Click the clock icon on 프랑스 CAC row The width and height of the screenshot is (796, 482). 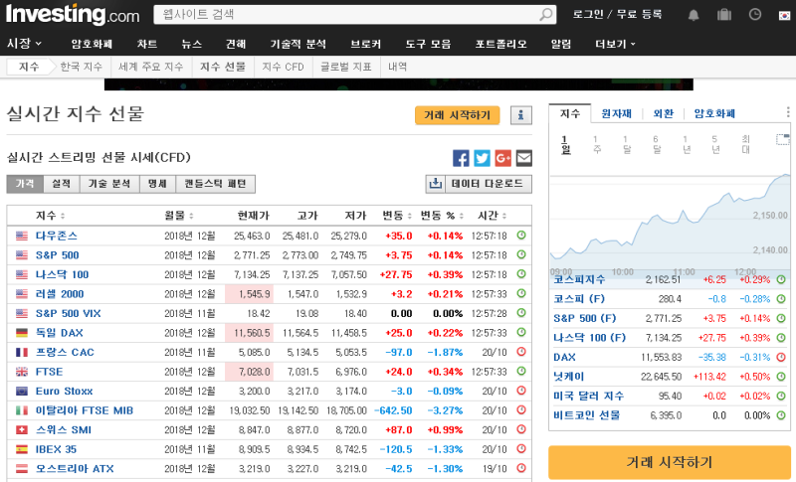pyautogui.click(x=521, y=352)
